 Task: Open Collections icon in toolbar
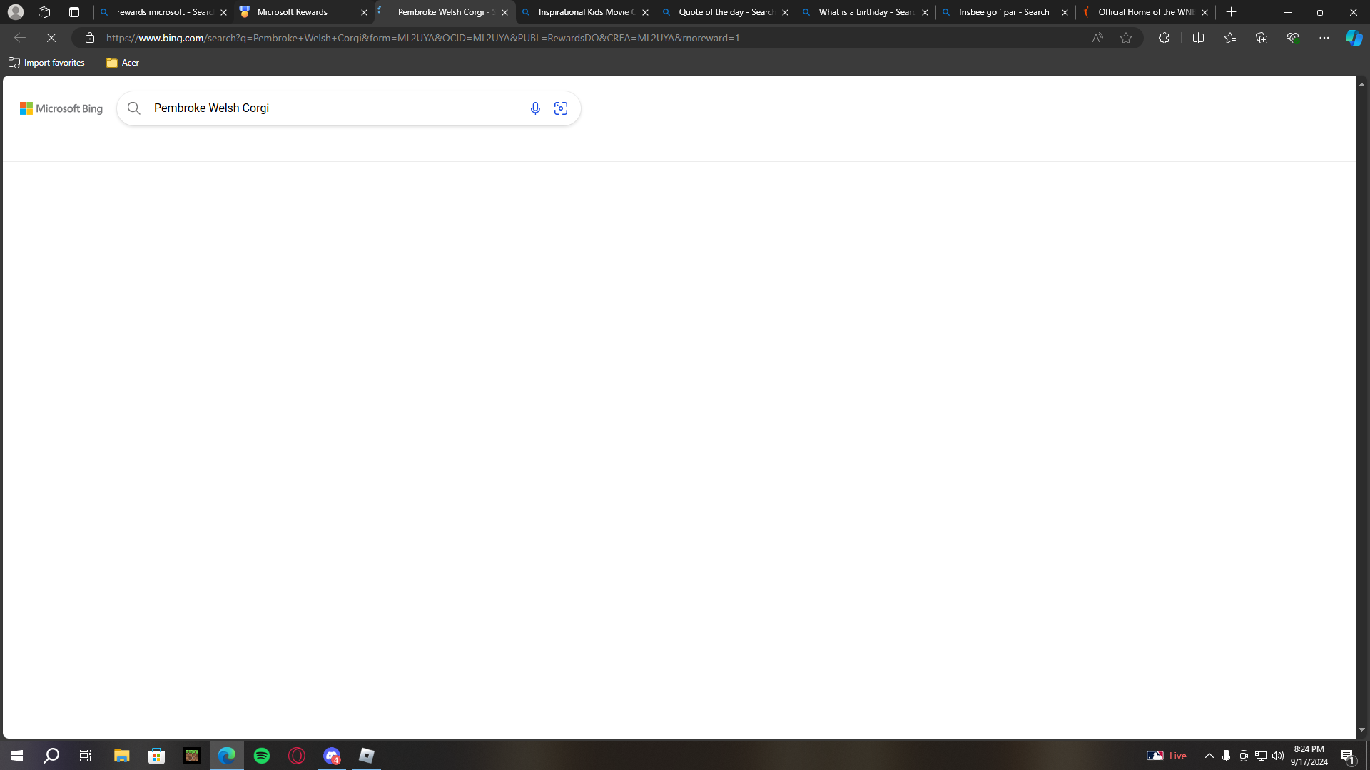[x=1261, y=38]
